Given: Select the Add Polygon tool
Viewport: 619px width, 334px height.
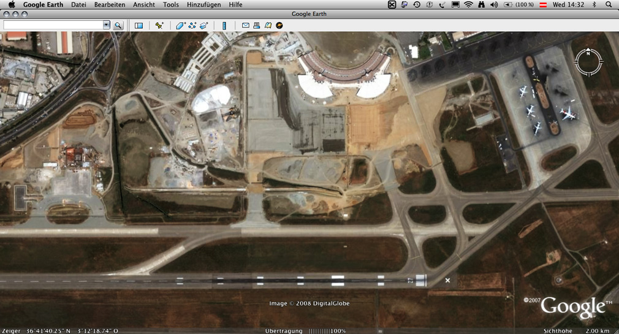Looking at the screenshot, I should click(180, 25).
